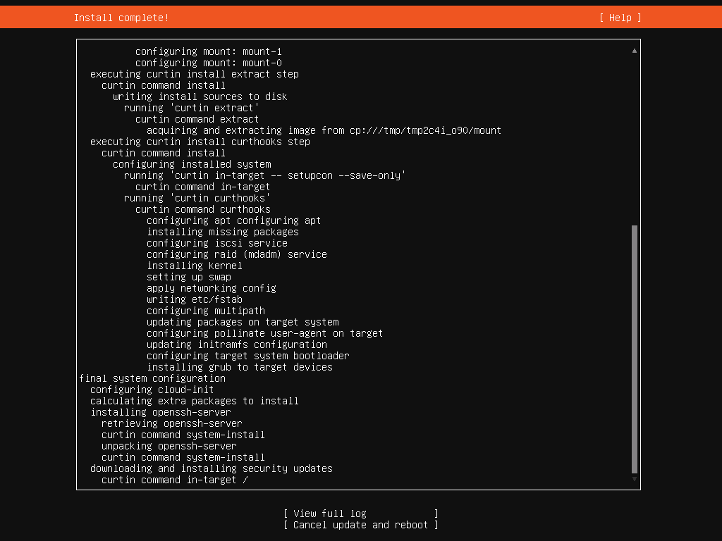
Task: Click 'writing install sources to disk' line
Action: pyautogui.click(x=200, y=97)
